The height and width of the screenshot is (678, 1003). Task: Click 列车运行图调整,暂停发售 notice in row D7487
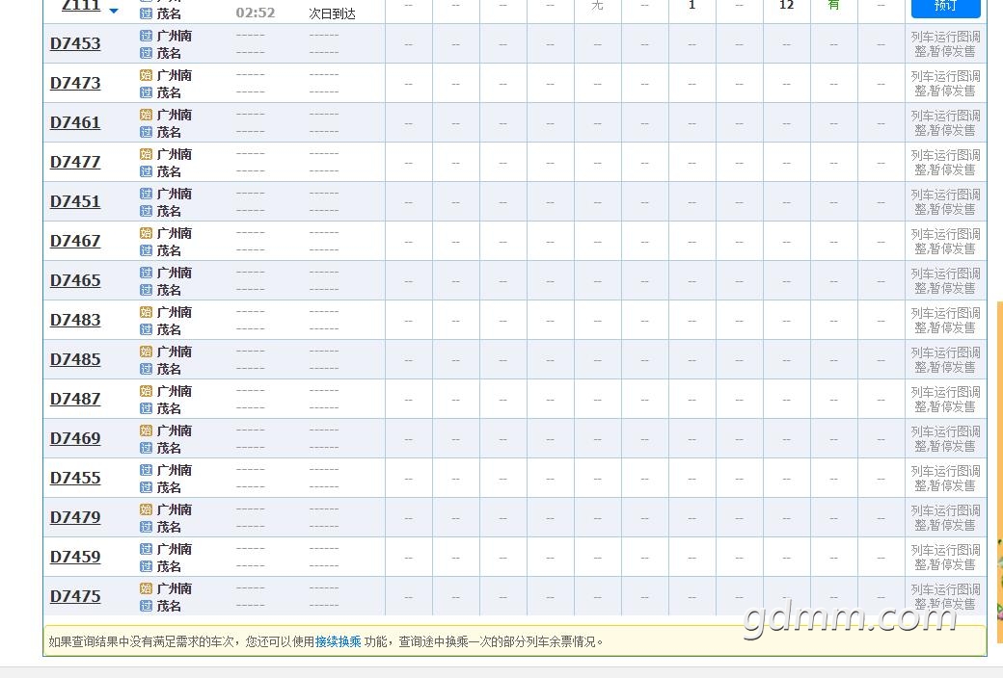tap(945, 400)
